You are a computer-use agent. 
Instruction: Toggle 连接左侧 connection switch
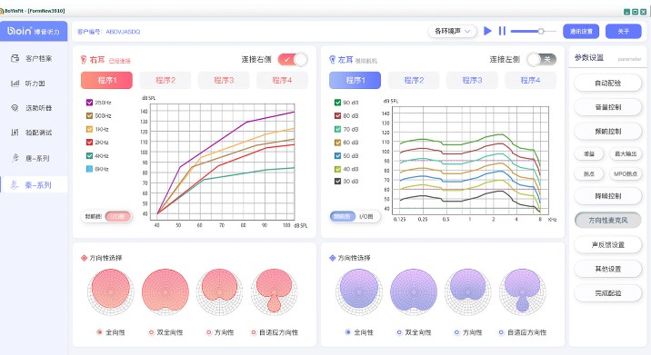click(x=541, y=60)
